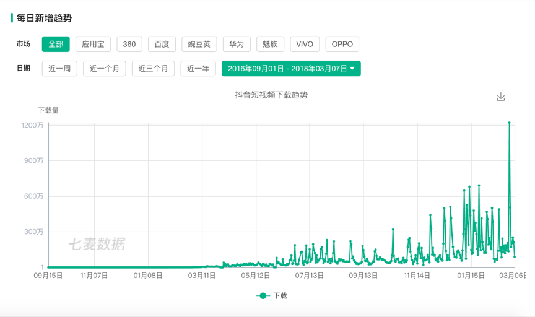Toggle the 下载 legend series marker

(263, 296)
